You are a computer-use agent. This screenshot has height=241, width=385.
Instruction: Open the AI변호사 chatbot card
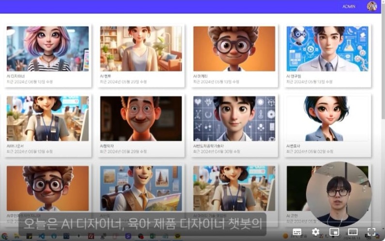[x=327, y=119]
